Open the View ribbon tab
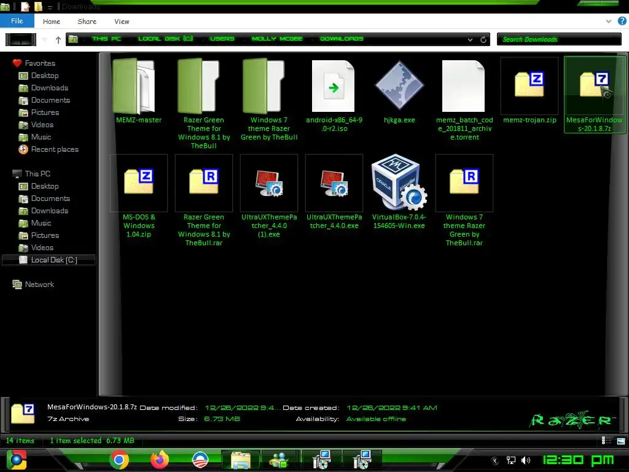Viewport: 629px width, 472px height. pyautogui.click(x=122, y=22)
